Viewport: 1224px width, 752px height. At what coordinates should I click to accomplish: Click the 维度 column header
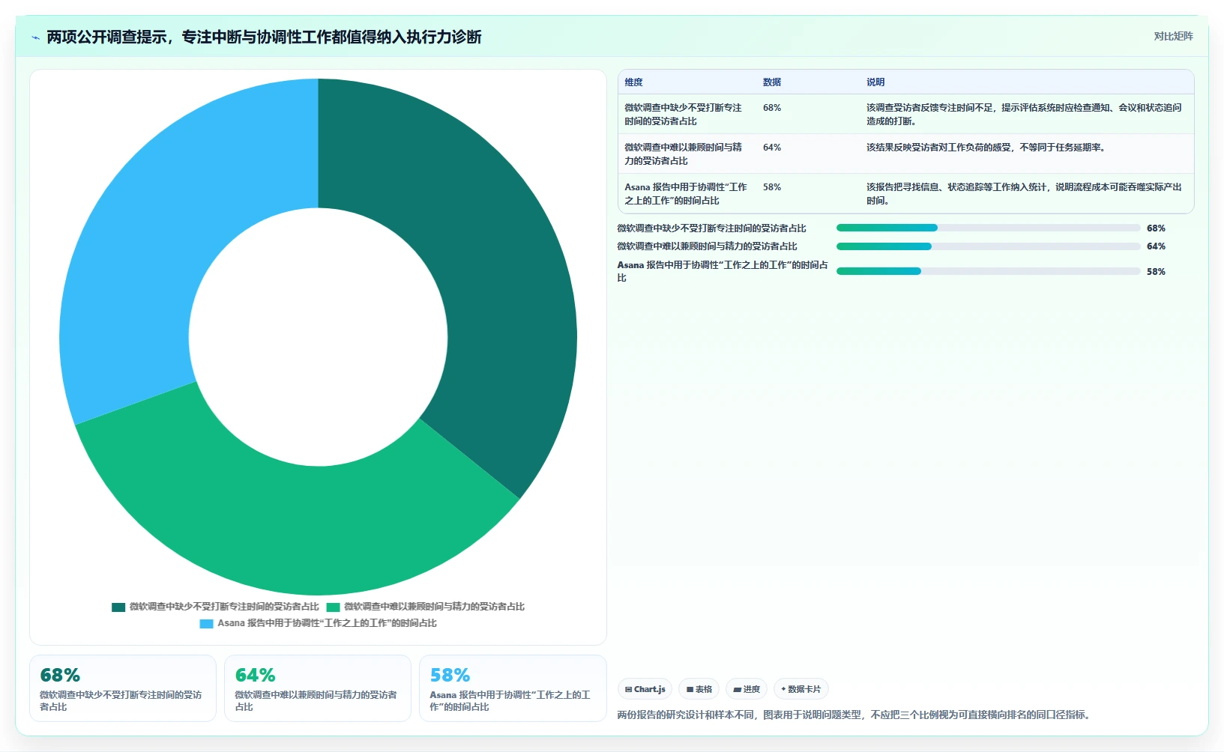pos(634,82)
